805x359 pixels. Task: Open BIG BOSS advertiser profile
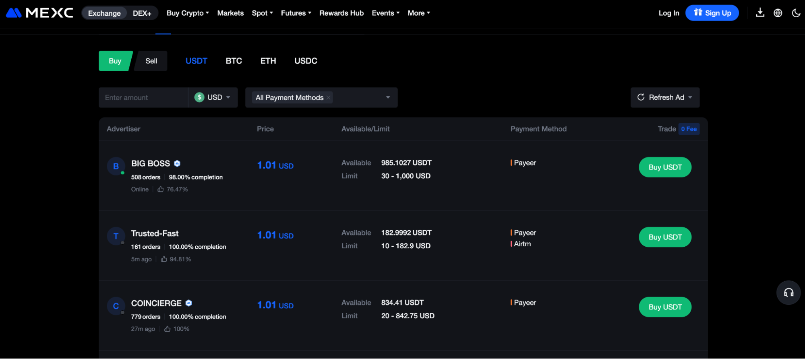151,163
